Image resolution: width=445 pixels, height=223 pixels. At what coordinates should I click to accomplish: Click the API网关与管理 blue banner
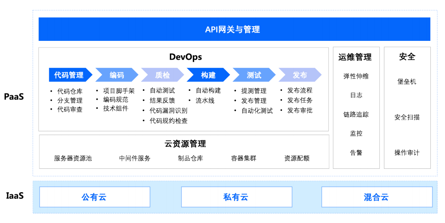pyautogui.click(x=234, y=29)
